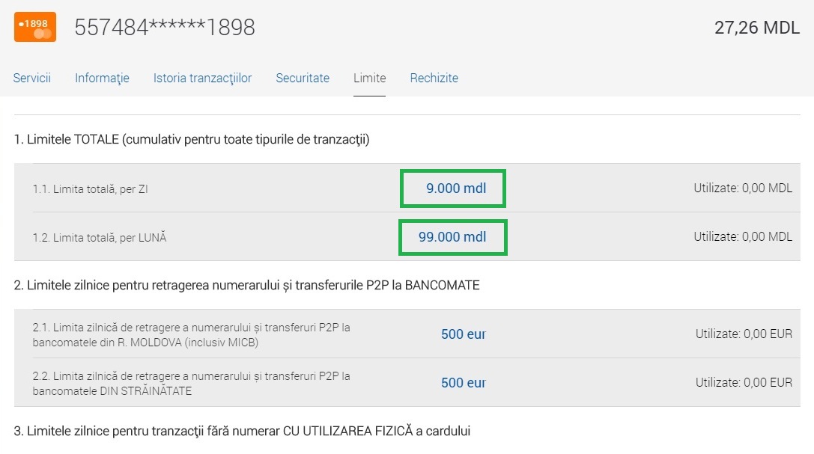
Task: Open the Servicii tab
Action: coord(32,78)
